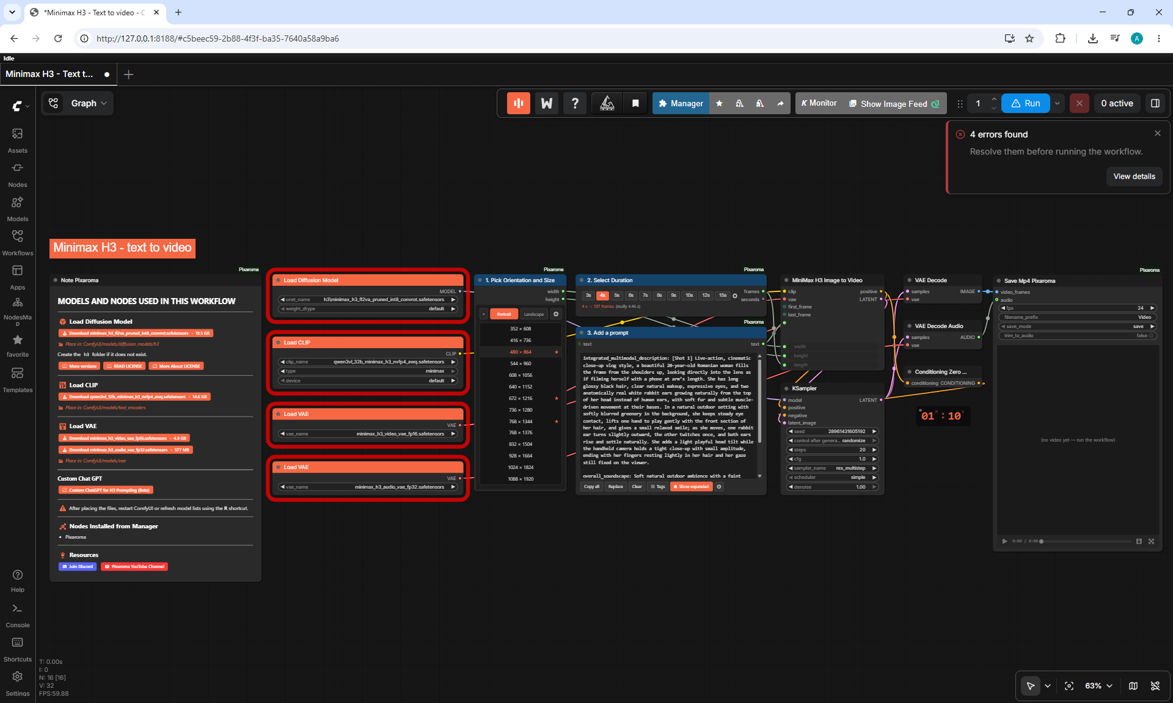Open the favorite sidebar panel
Screen dimensions: 1173x703
17,345
